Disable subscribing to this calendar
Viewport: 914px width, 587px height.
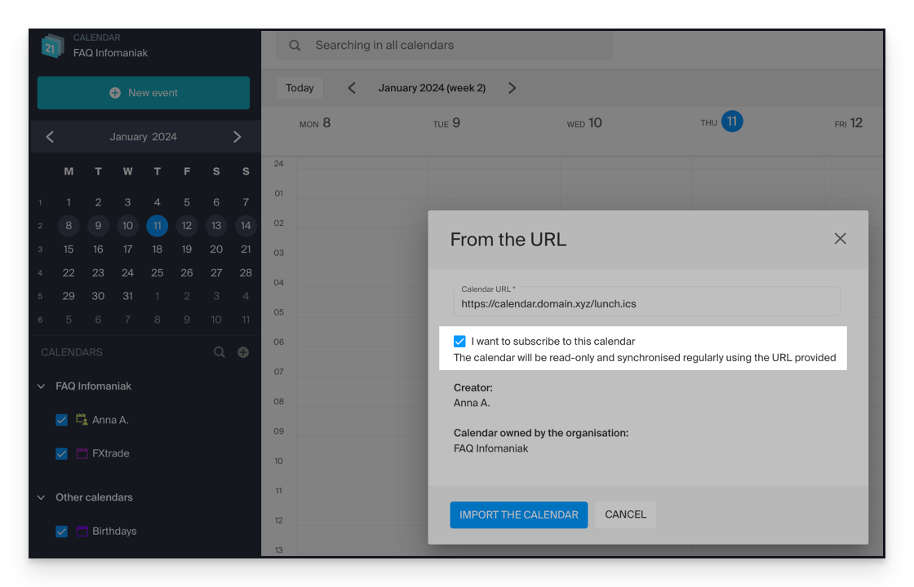click(x=459, y=341)
